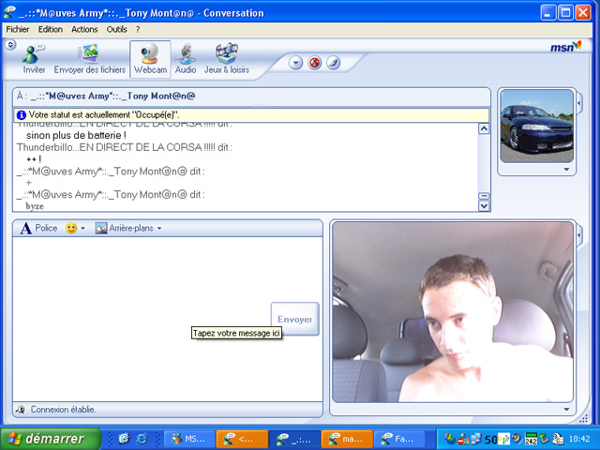600x450 pixels.
Task: Open the Outils menu
Action: 116,29
